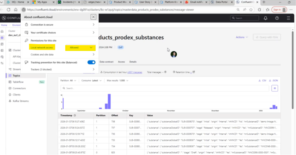Open Local network access Allowed dropdown
The image size is (296, 155).
click(x=80, y=48)
